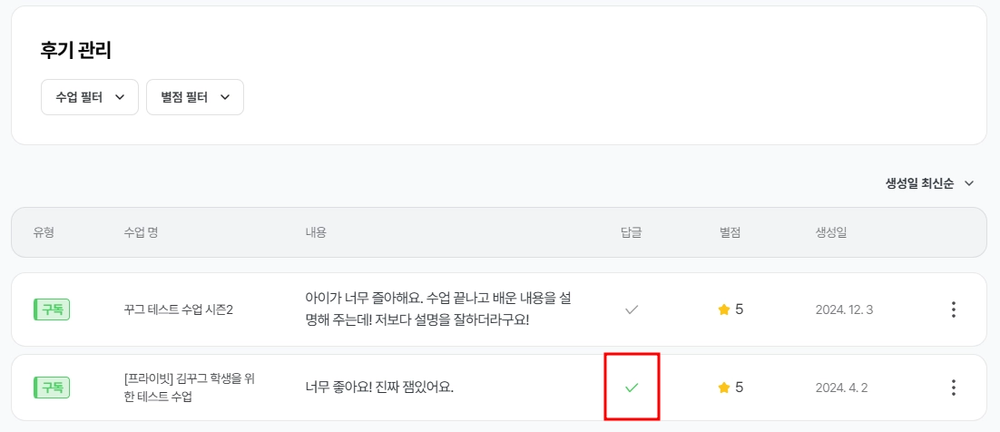Image resolution: width=1000 pixels, height=432 pixels.
Task: Open the 꾸그 테스트 수업 시즌2 class name
Action: [179, 309]
